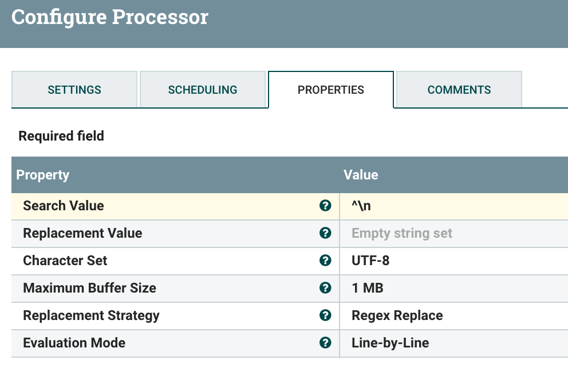This screenshot has width=568, height=376.
Task: Select the help bubble on the Character Set row
Action: point(326,261)
